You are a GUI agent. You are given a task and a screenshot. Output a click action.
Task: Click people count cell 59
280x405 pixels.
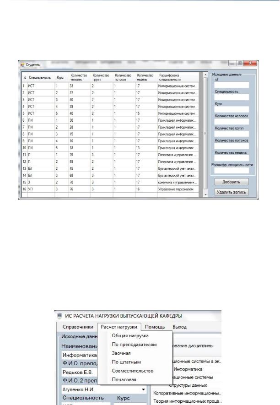80,162
